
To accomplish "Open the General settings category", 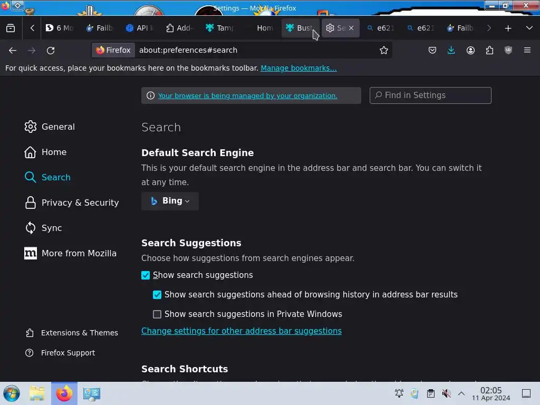I will 50,127.
